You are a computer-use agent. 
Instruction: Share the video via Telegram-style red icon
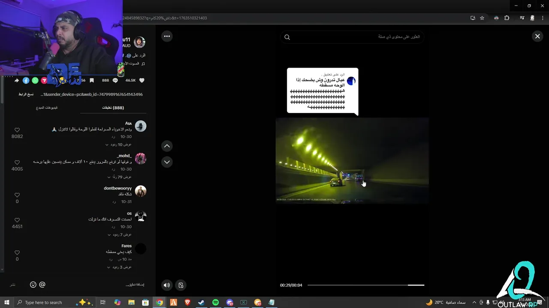tap(44, 80)
